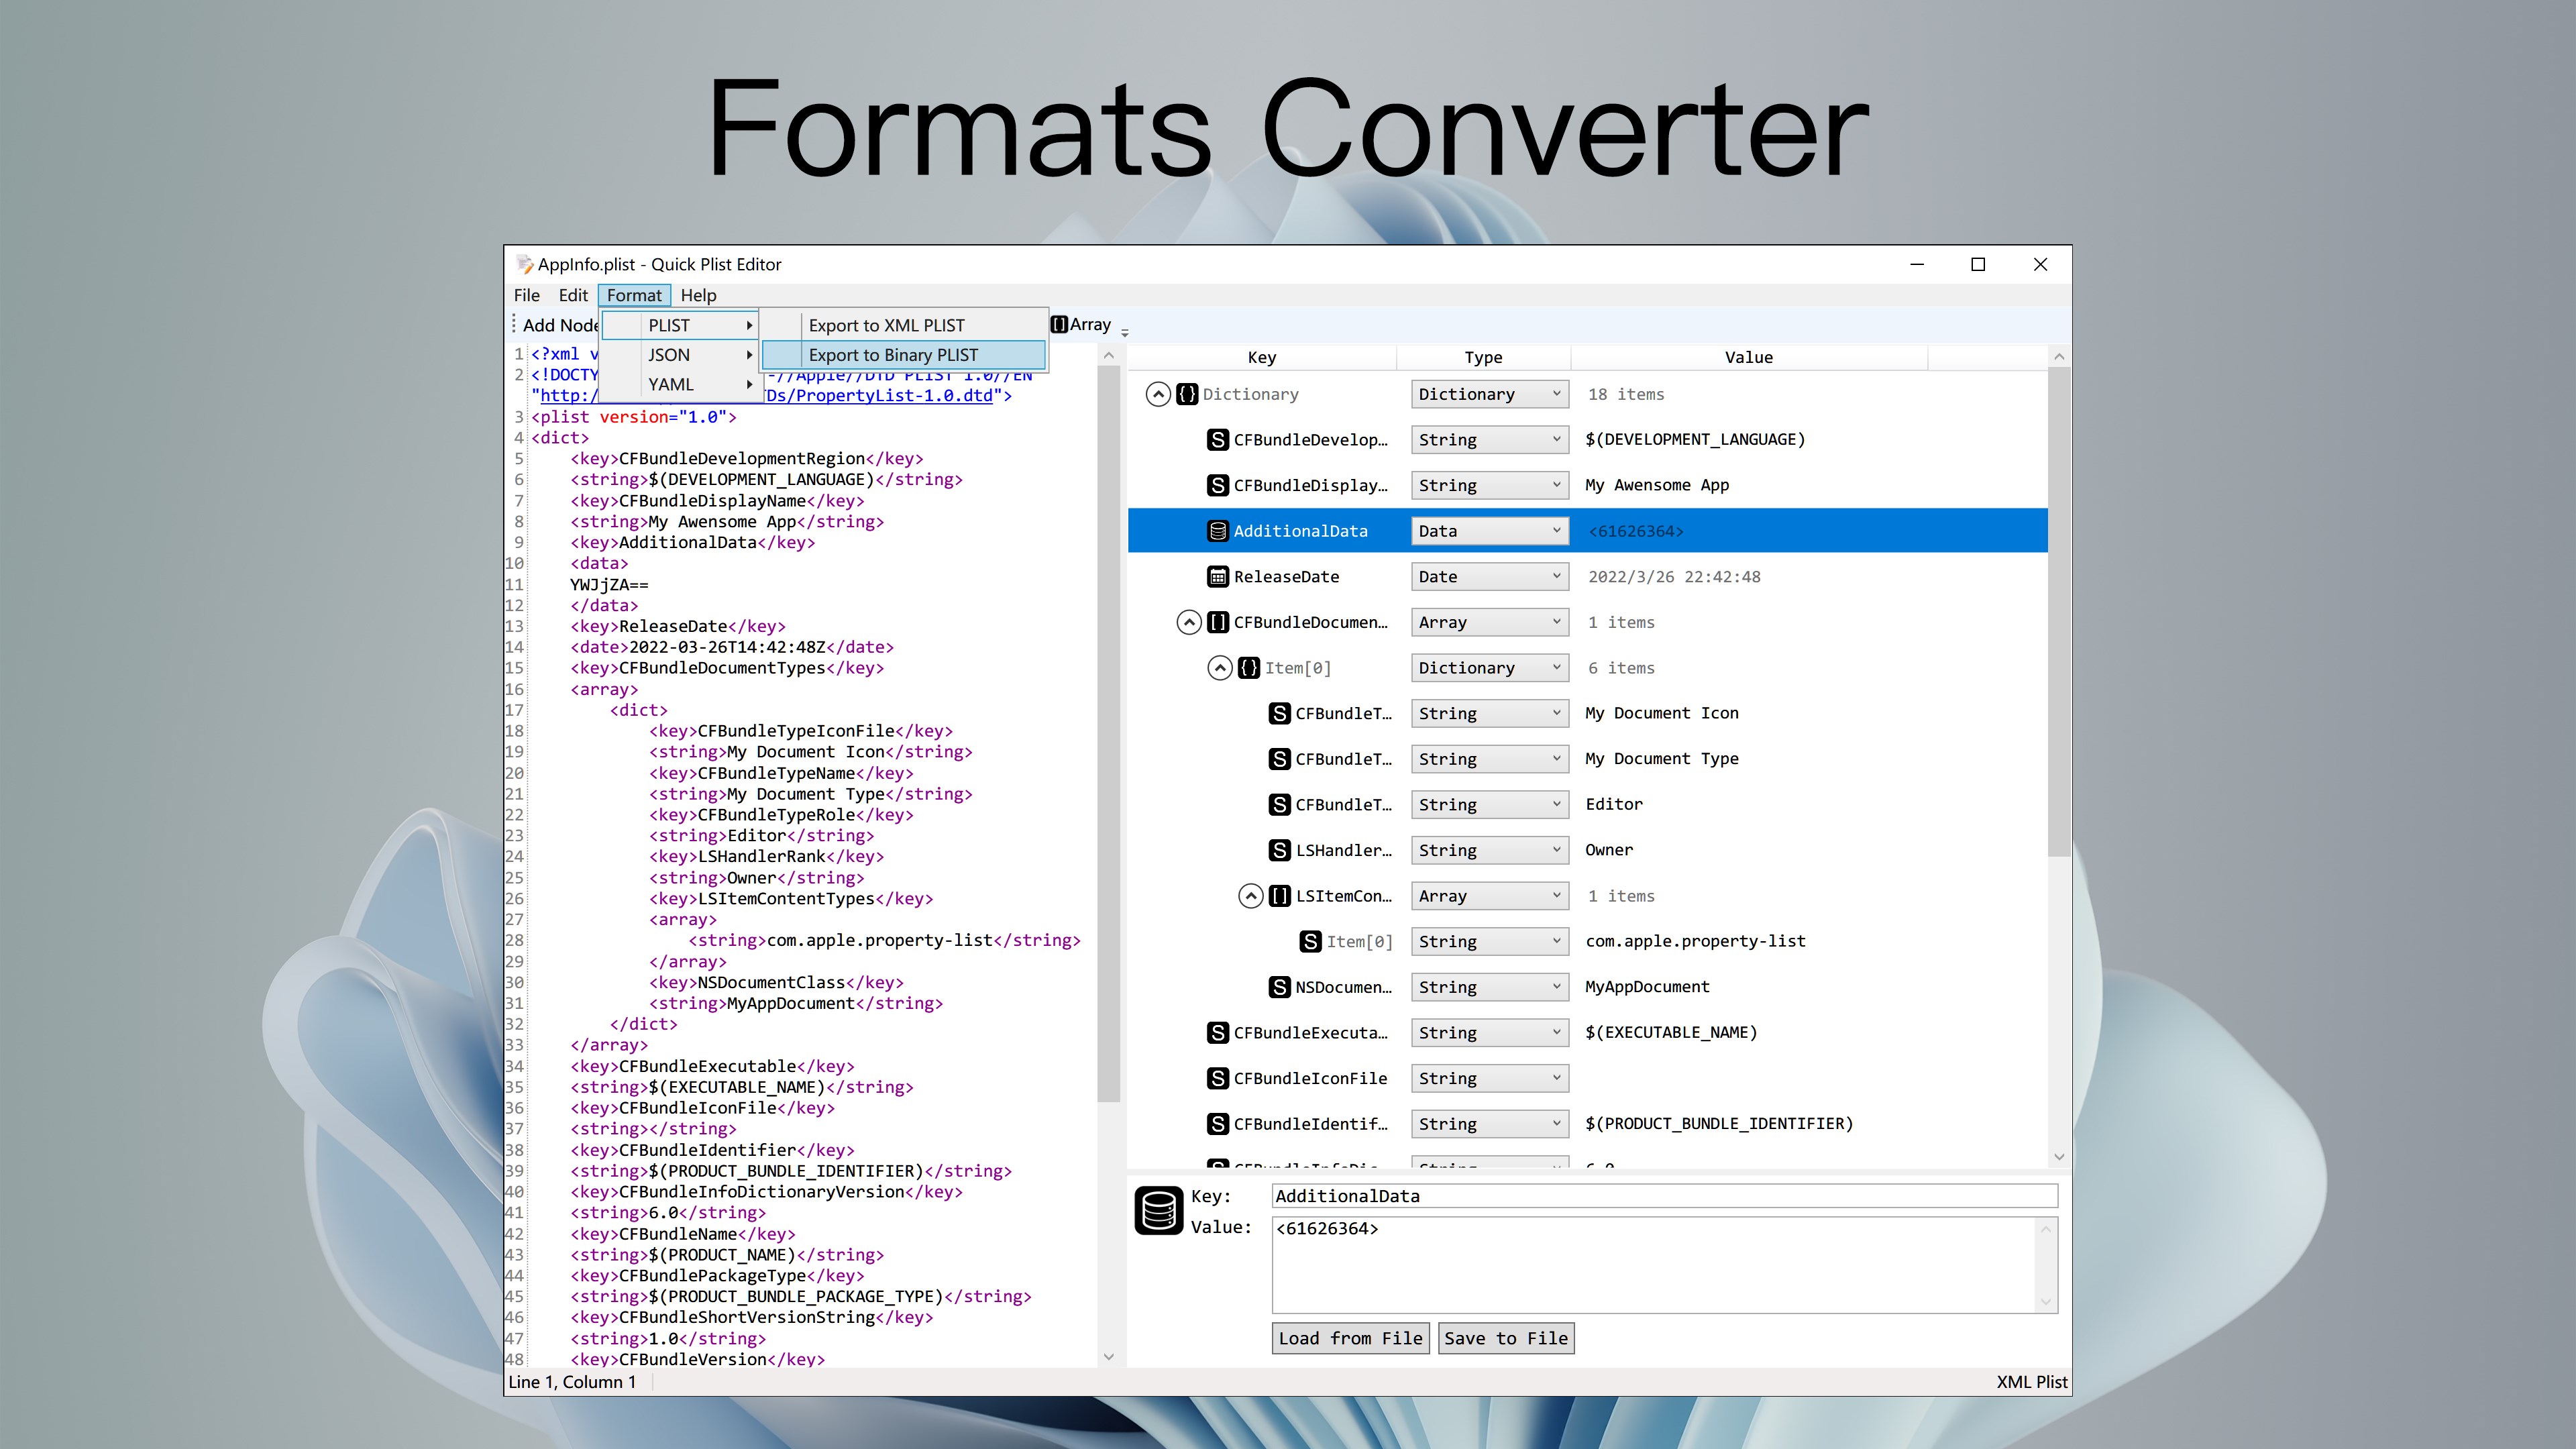Open the Help menu
The image size is (2576, 1449).
[698, 295]
